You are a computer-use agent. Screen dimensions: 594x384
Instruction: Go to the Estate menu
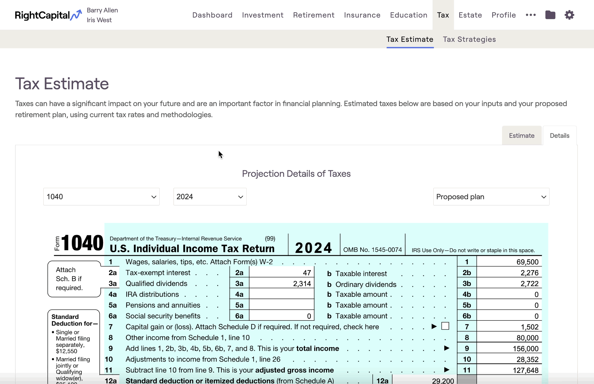[470, 15]
